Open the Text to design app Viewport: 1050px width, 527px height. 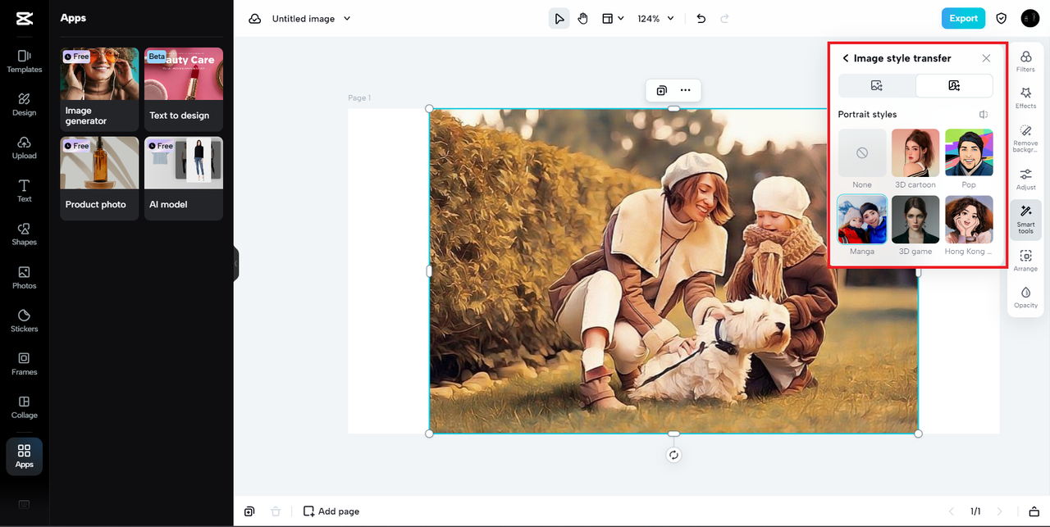point(184,89)
